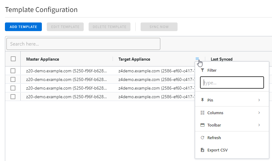
Task: Check the second row's checkbox
Action: click(x=13, y=79)
